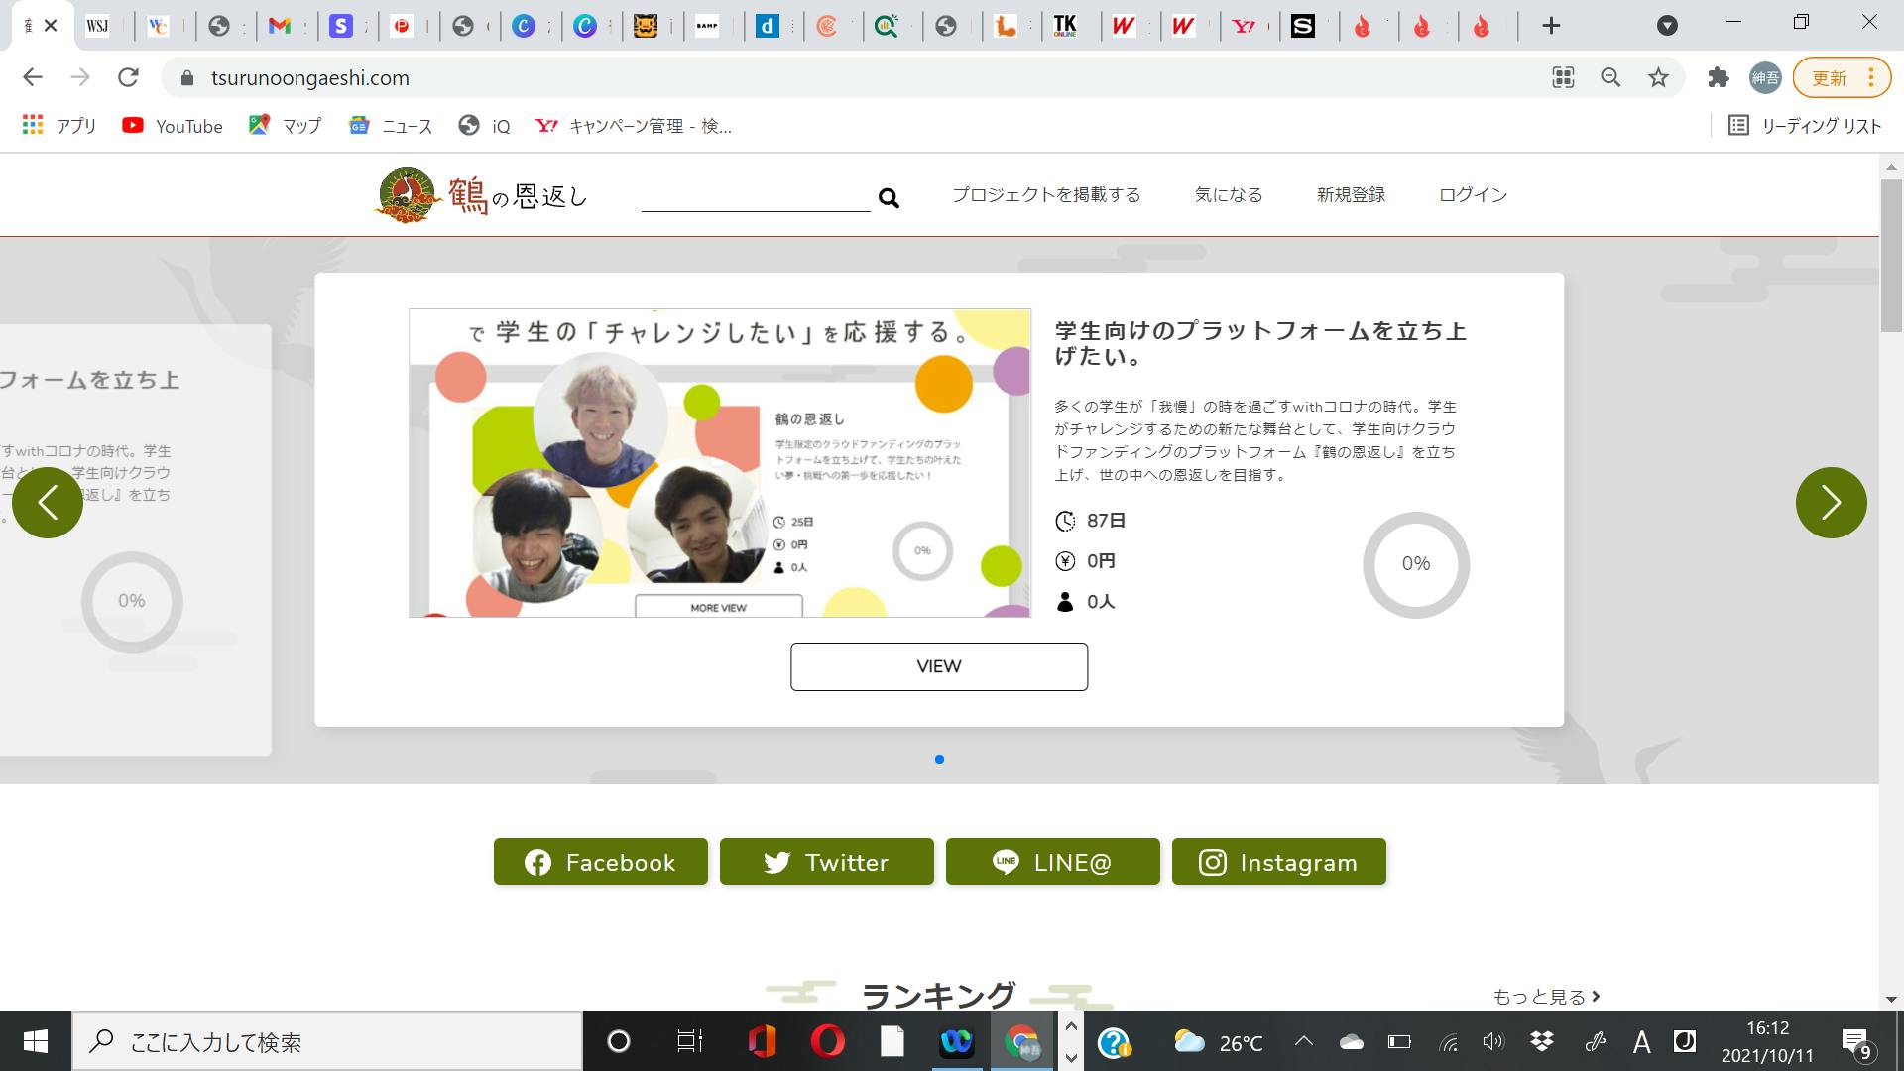The width and height of the screenshot is (1904, 1071).
Task: Click the site search input field
Action: tap(756, 196)
